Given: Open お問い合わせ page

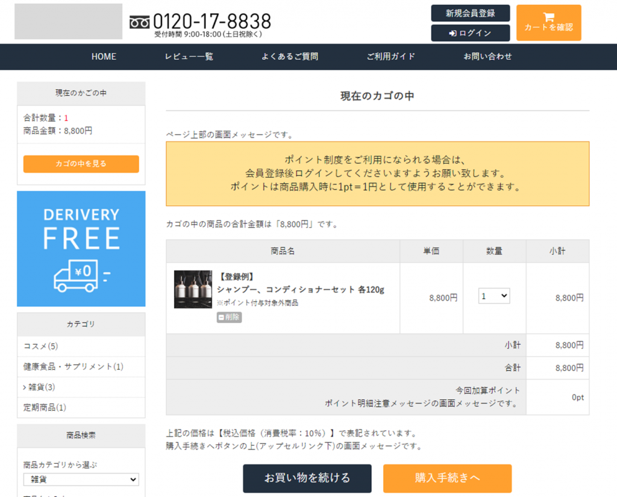Looking at the screenshot, I should point(487,57).
